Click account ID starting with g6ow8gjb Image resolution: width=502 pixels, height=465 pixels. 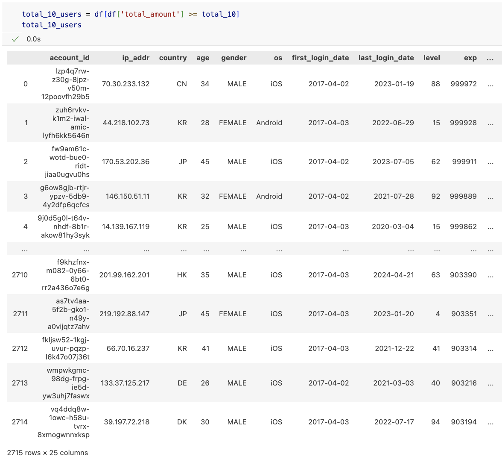coord(65,196)
